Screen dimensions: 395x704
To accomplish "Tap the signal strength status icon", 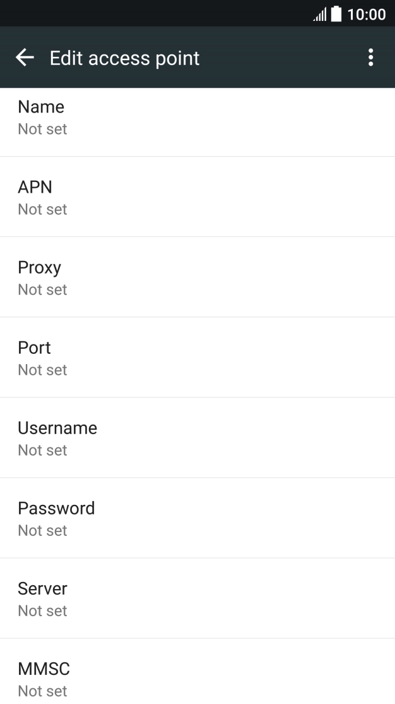I will (x=321, y=15).
